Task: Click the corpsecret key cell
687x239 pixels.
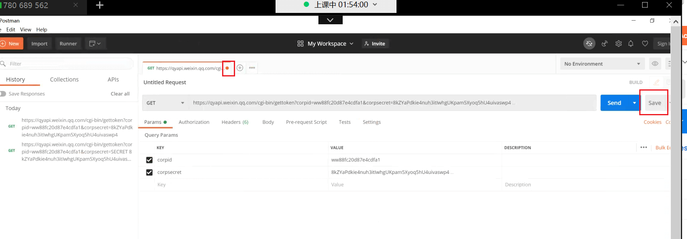Action: coord(242,172)
